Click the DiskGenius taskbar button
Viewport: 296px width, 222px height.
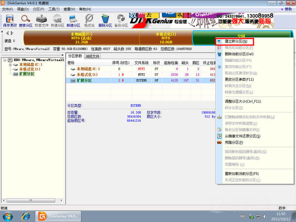(x=58, y=216)
